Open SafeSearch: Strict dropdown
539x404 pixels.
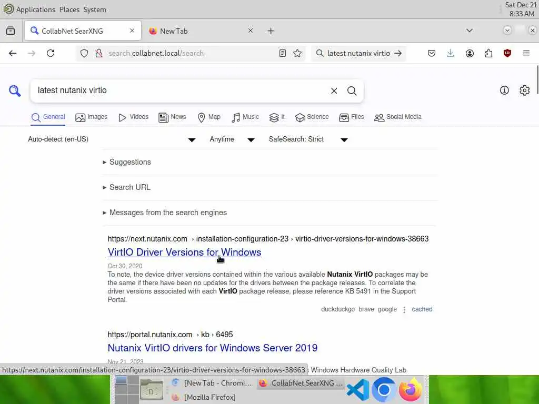308,139
